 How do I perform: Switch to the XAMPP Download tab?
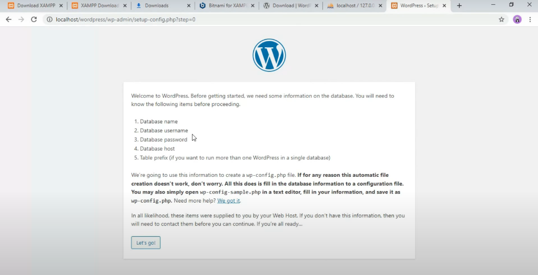click(x=99, y=5)
